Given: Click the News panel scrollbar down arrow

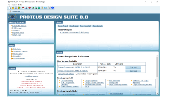Looking at the screenshot, I should 157,93.
